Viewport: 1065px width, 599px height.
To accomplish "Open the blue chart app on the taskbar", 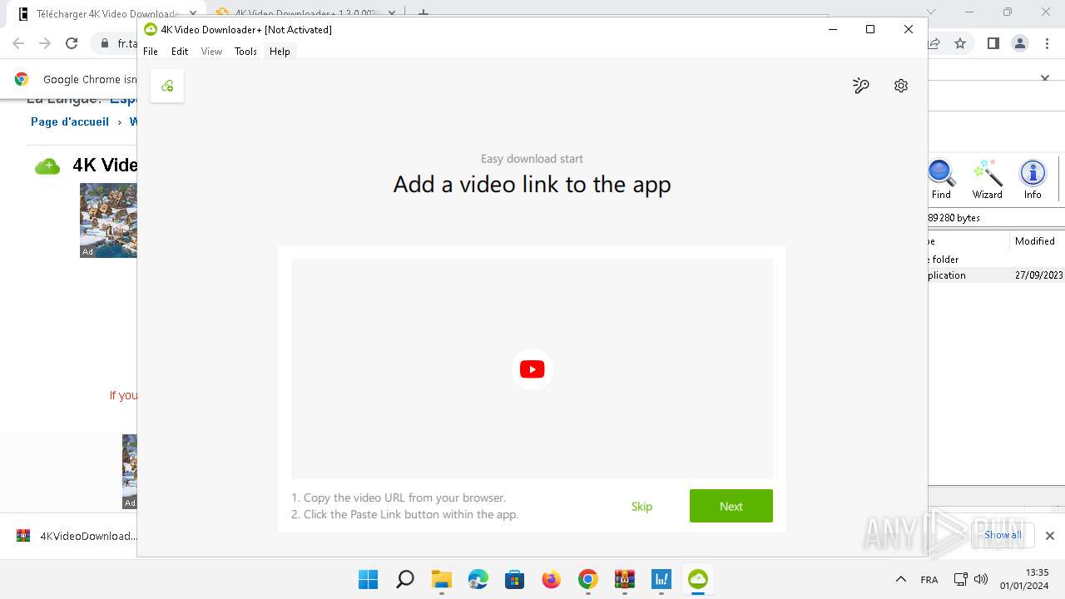I will 661,579.
